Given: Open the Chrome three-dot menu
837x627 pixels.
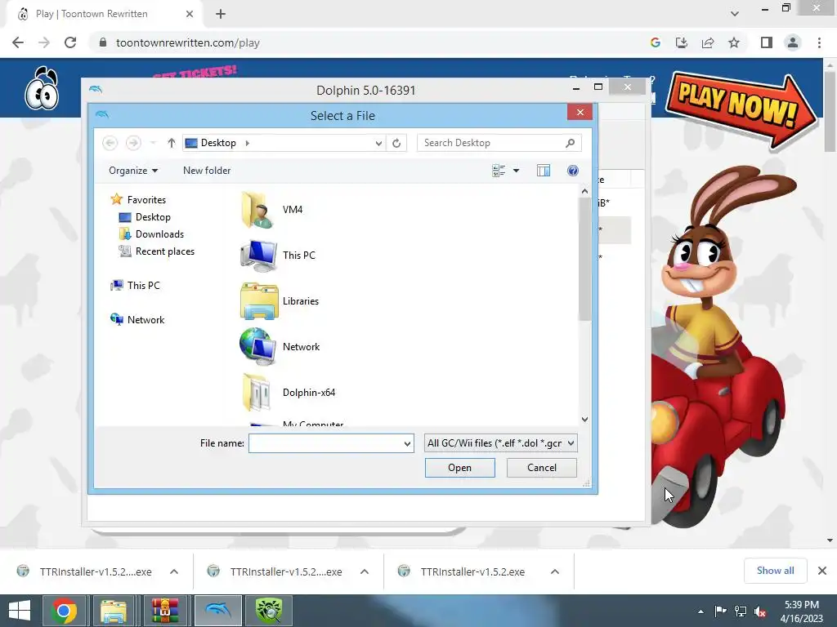Looking at the screenshot, I should tap(819, 42).
